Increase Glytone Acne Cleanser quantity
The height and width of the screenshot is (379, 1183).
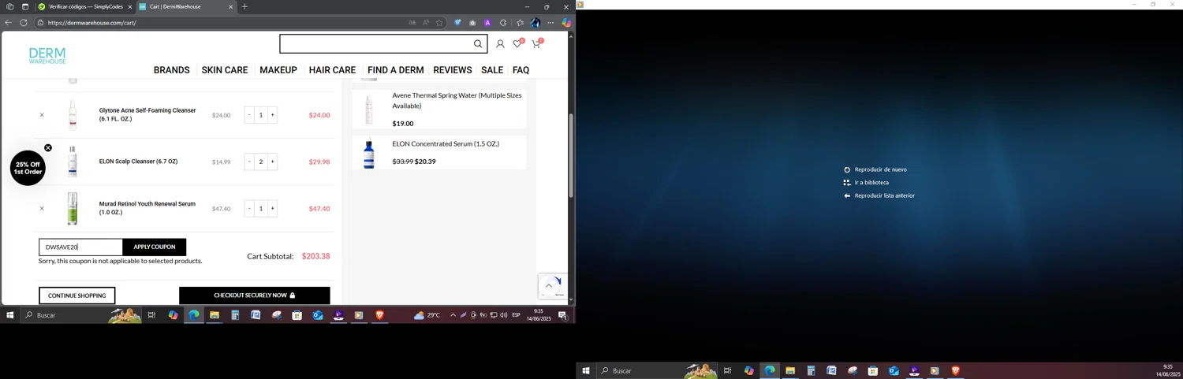[x=273, y=115]
